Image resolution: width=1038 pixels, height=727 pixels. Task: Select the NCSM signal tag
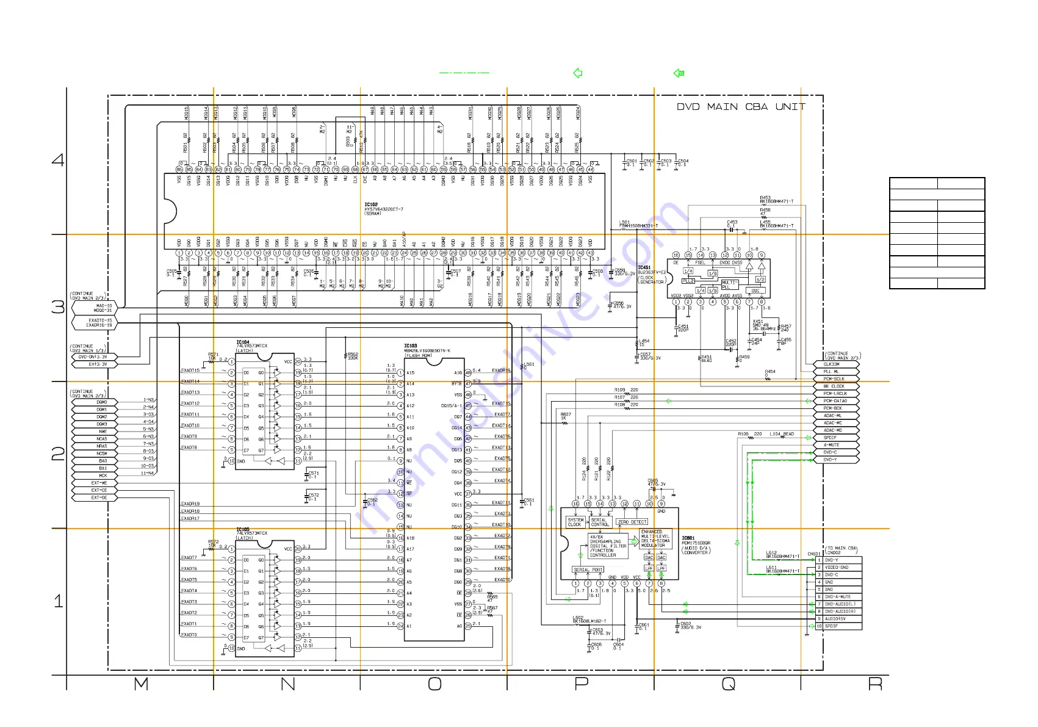tap(93, 454)
